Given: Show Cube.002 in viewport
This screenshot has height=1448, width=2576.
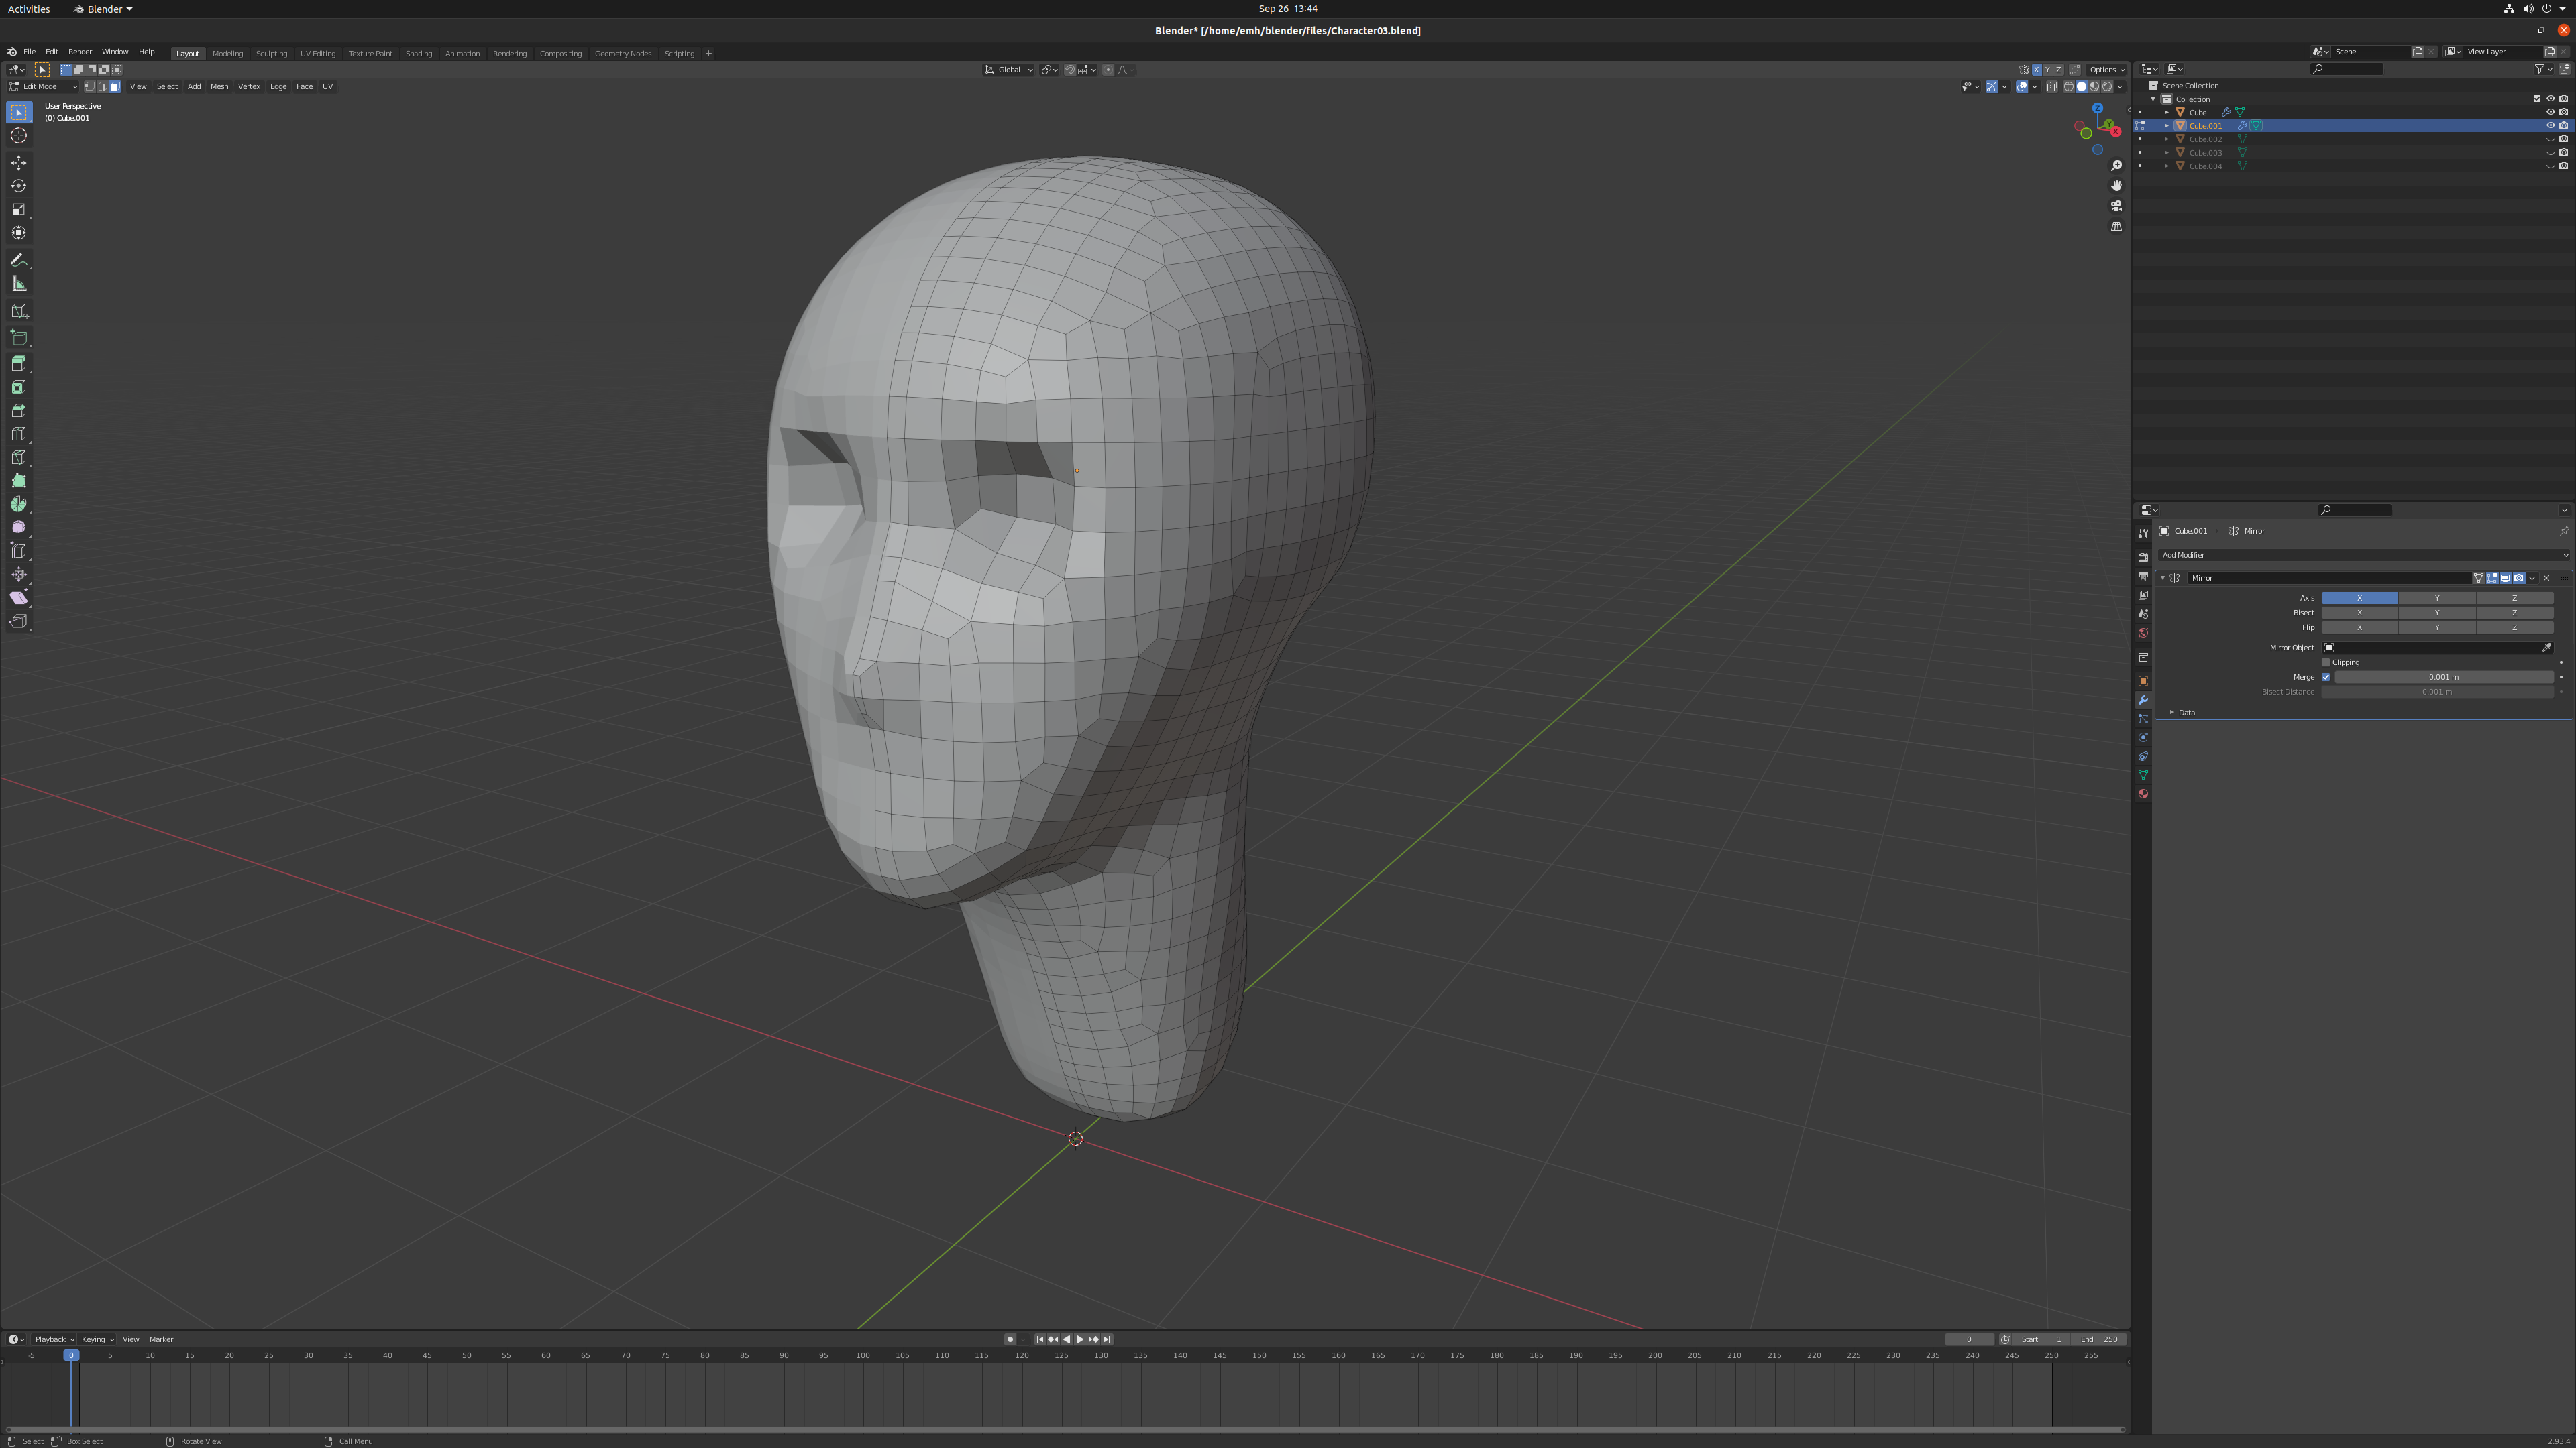Looking at the screenshot, I should (x=2550, y=140).
